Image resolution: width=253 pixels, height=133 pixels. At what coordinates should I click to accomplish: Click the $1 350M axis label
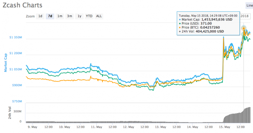pos(16,37)
